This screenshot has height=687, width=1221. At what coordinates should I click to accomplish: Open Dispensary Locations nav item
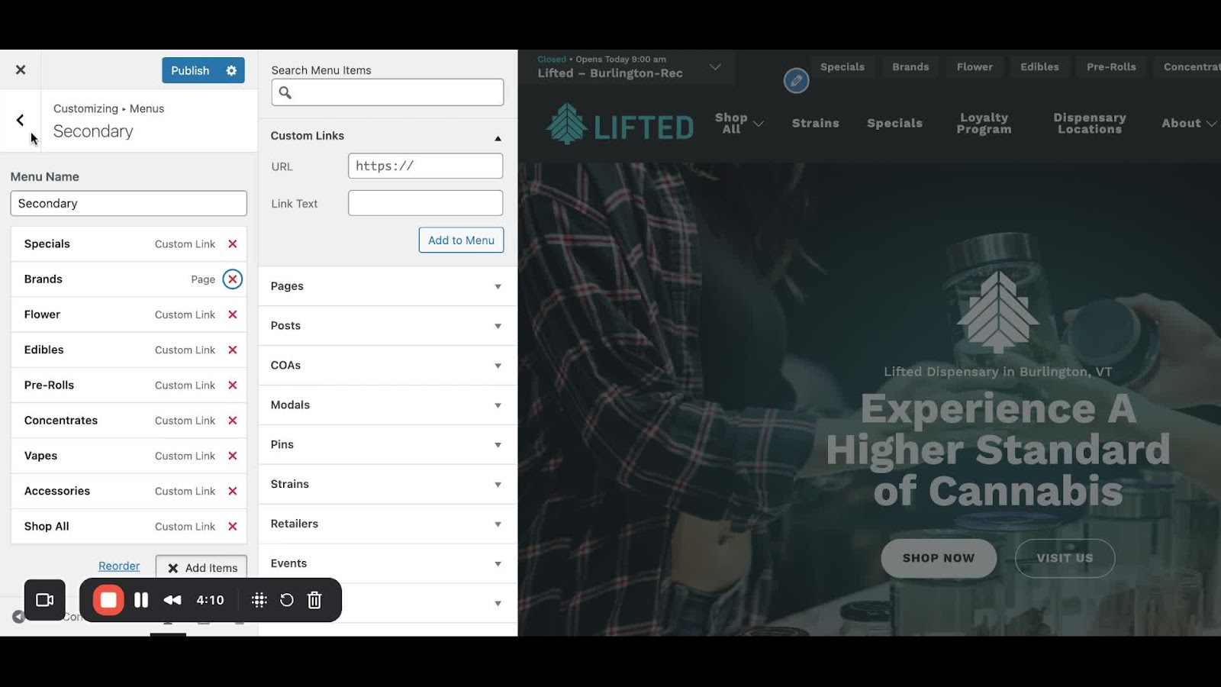click(x=1090, y=123)
